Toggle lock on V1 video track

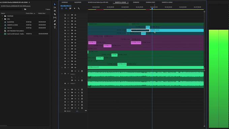(65, 67)
